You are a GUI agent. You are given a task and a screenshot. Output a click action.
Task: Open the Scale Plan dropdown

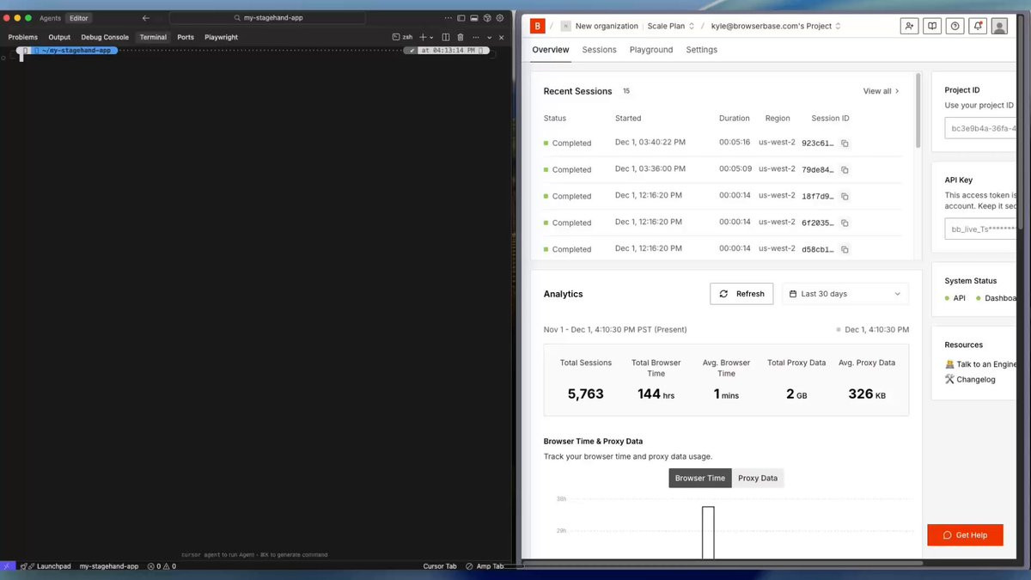coord(671,27)
